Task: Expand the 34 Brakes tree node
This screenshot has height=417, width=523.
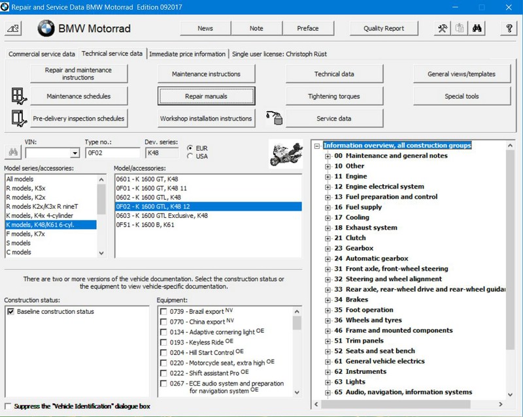Action: 328,300
